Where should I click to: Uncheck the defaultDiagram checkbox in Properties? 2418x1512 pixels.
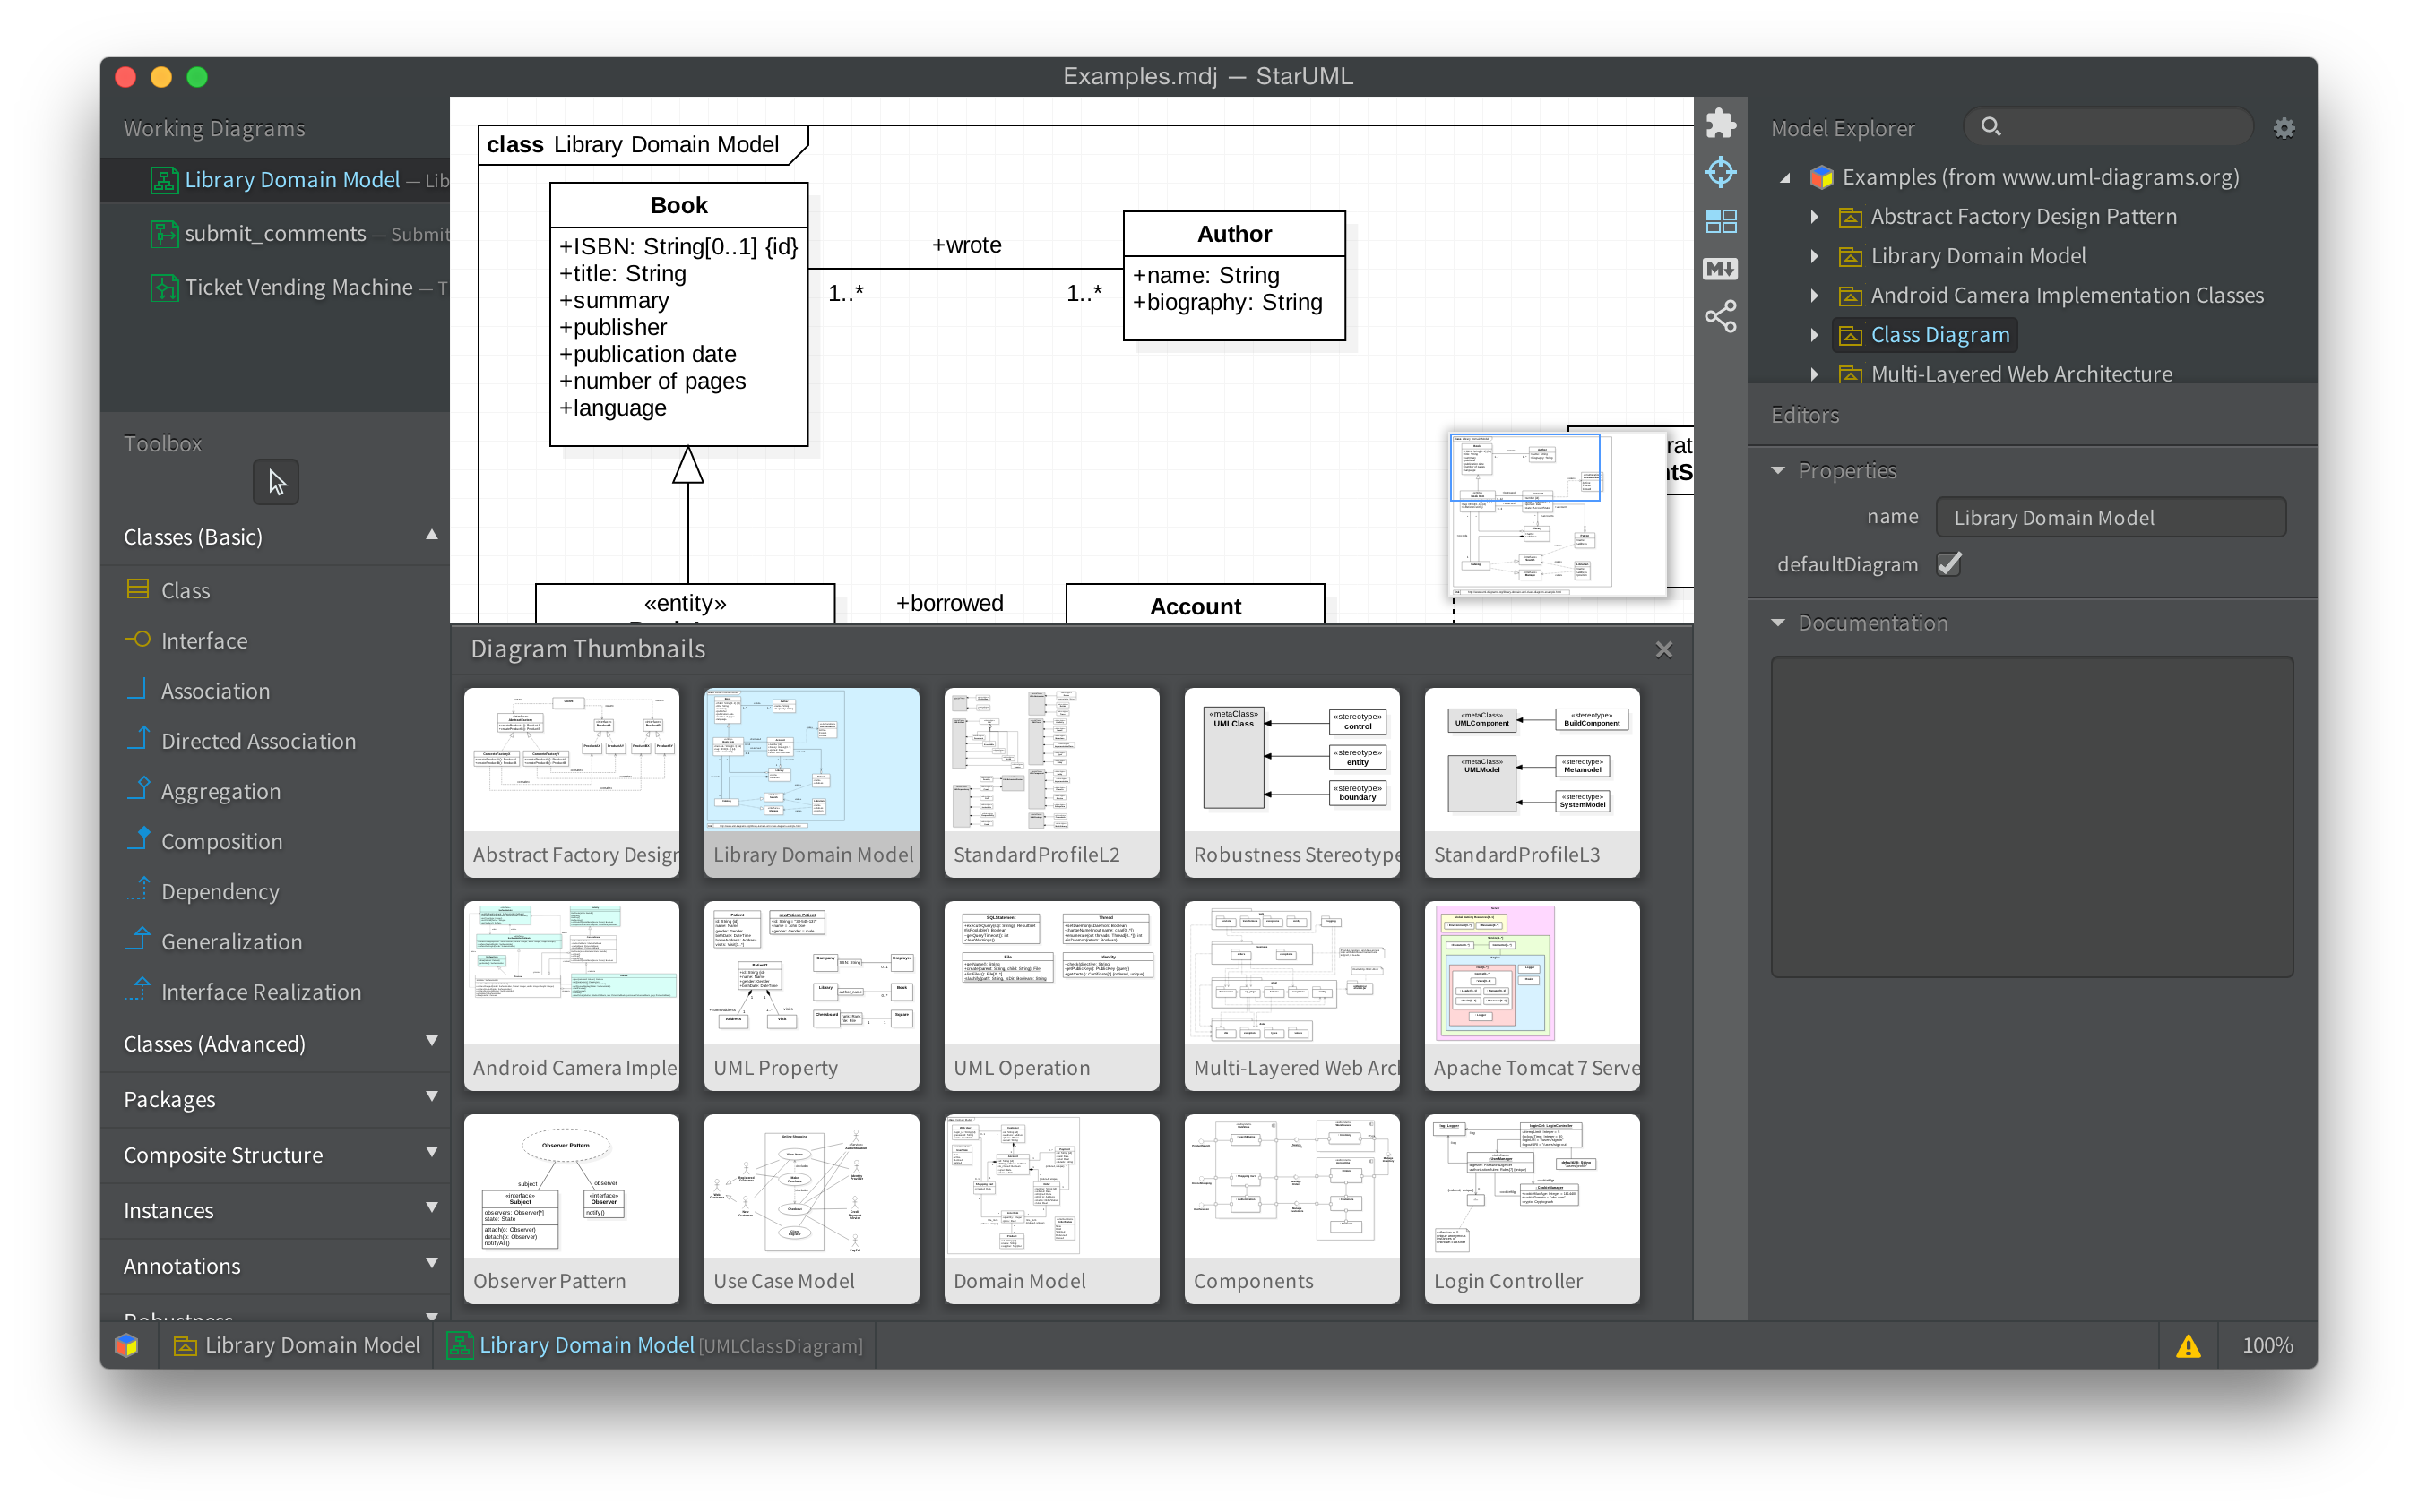point(1947,564)
